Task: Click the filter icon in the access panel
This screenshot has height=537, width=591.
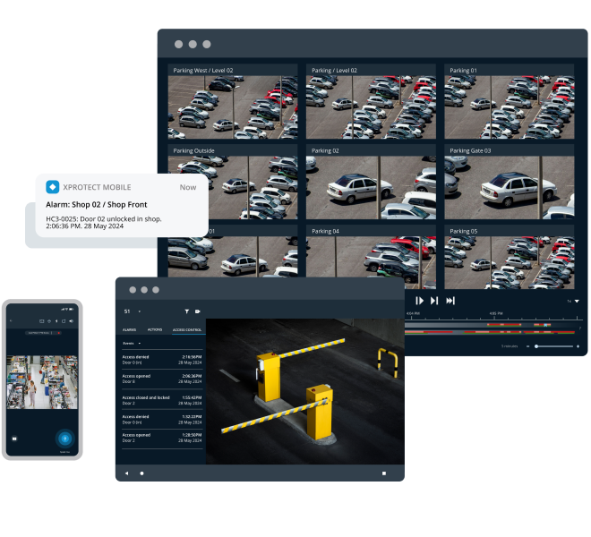Action: pyautogui.click(x=186, y=311)
